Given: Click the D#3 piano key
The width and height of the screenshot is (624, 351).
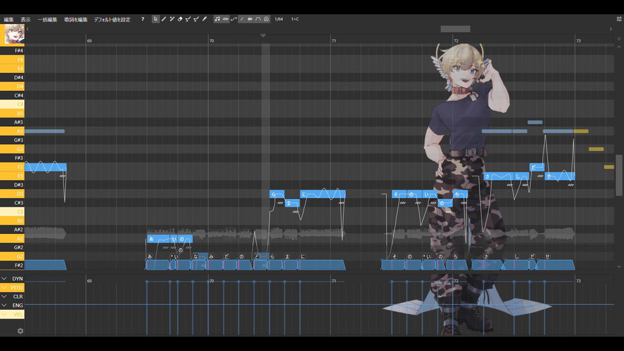Looking at the screenshot, I should (x=12, y=185).
